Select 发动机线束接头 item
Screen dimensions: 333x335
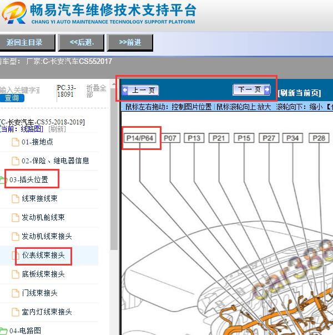(47, 236)
